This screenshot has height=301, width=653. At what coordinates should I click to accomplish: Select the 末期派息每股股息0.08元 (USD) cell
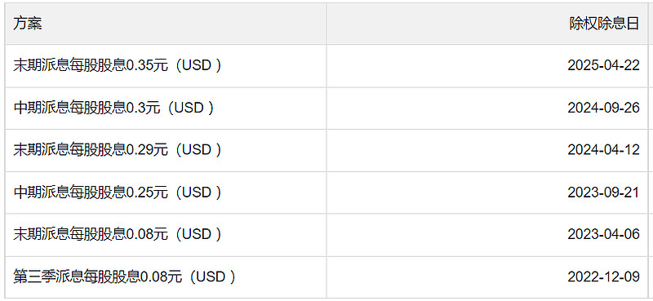[166, 235]
